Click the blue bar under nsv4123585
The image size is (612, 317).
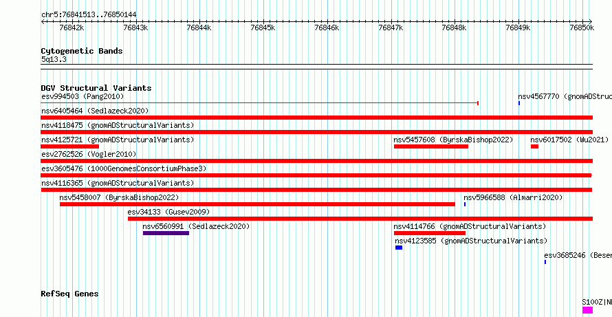399,248
